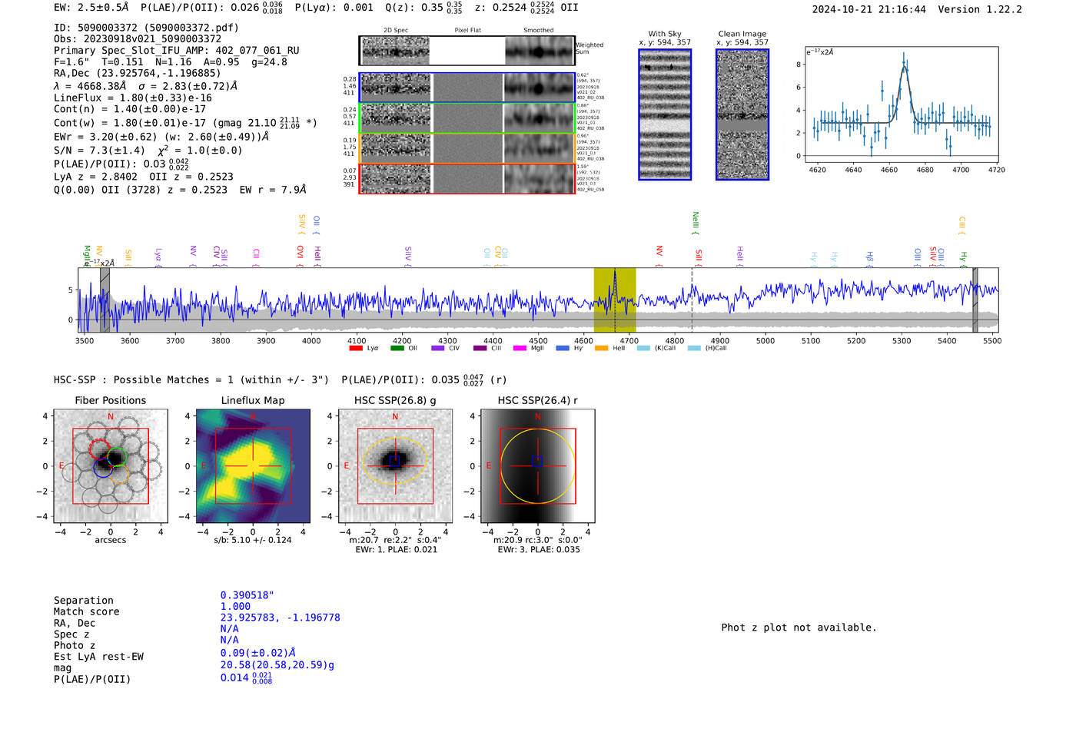Click the Lineflux Map image
This screenshot has height=732, width=1076.
tap(253, 466)
